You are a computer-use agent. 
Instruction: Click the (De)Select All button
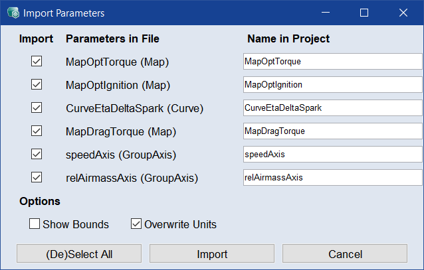[x=78, y=254]
